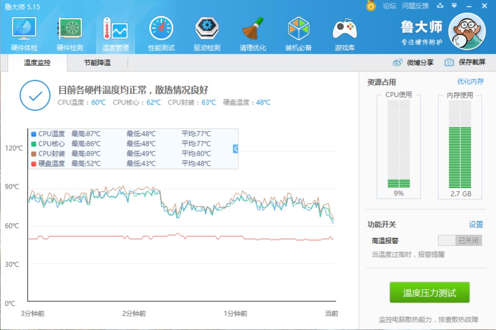The image size is (496, 330).
Task: Open 驱动检测 driver detection
Action: [207, 34]
